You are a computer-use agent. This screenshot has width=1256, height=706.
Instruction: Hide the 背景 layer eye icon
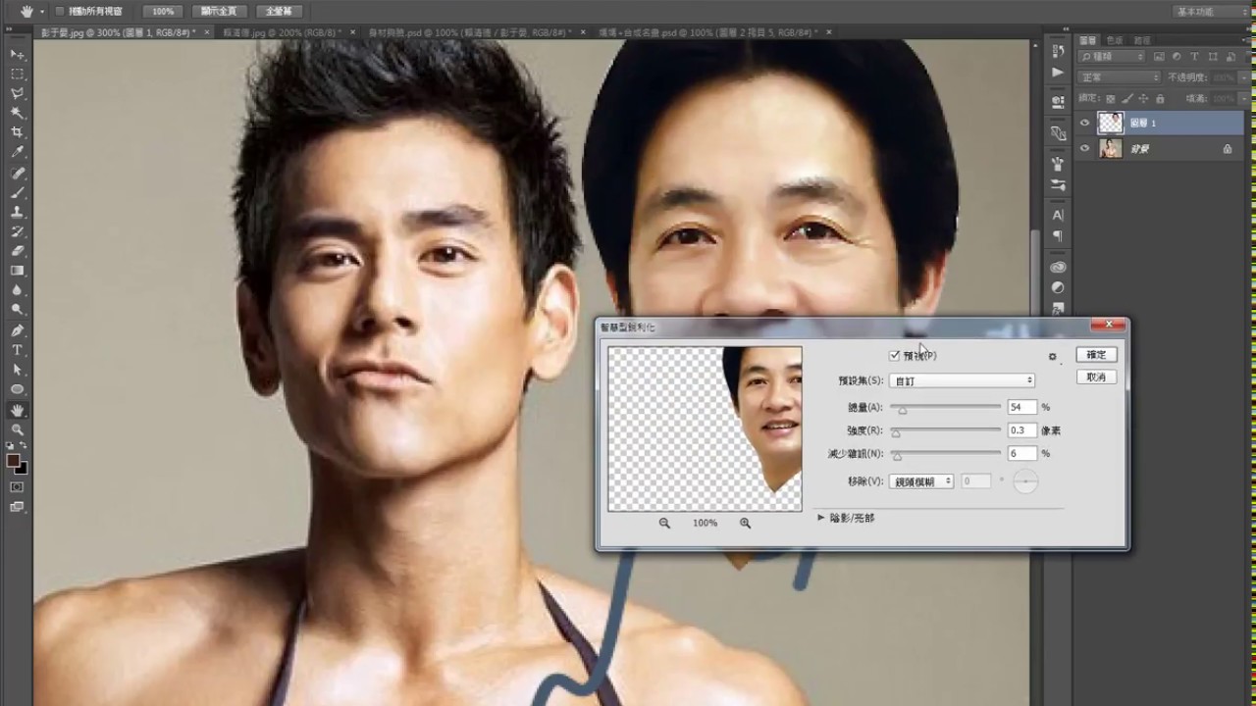tap(1084, 149)
